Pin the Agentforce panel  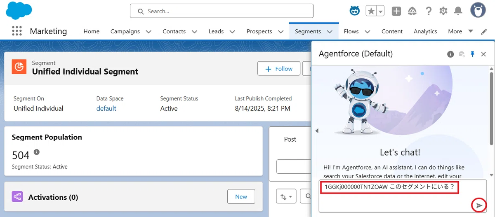473,54
